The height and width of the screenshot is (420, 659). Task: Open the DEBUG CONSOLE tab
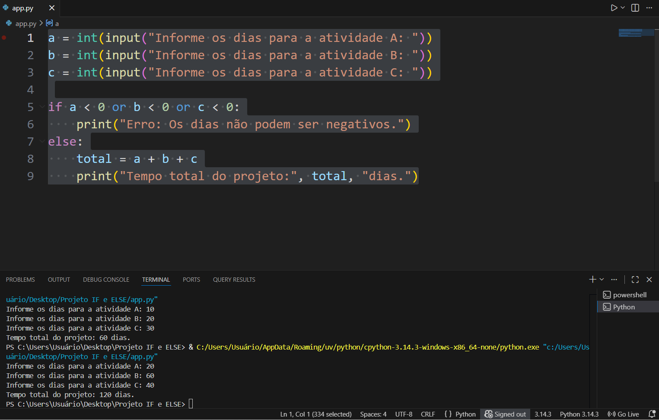(106, 280)
